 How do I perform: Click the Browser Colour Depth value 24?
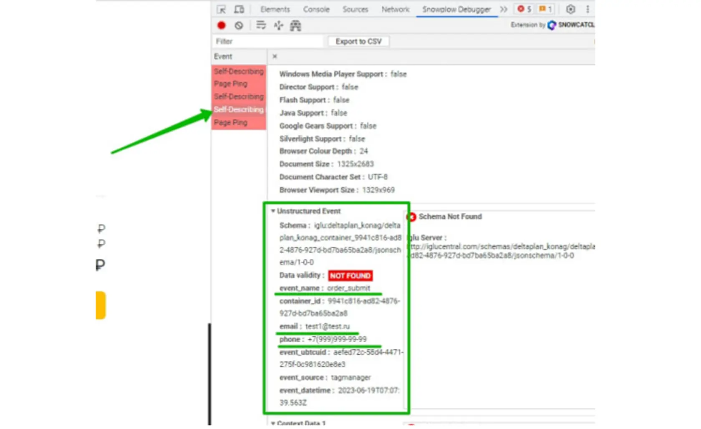point(364,151)
